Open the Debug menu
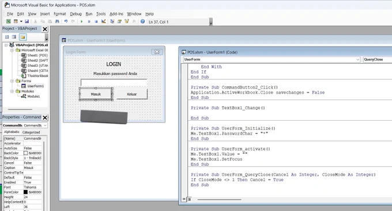This screenshot has width=392, height=211. [x=76, y=14]
